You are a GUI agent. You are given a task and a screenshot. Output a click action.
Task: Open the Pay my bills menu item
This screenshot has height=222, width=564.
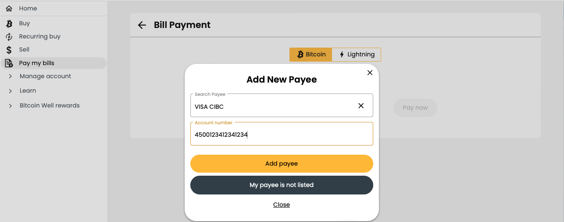54,63
